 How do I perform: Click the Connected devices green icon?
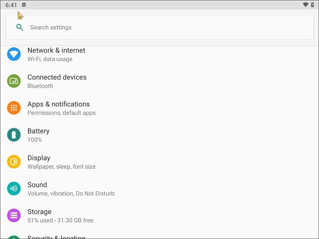click(14, 81)
